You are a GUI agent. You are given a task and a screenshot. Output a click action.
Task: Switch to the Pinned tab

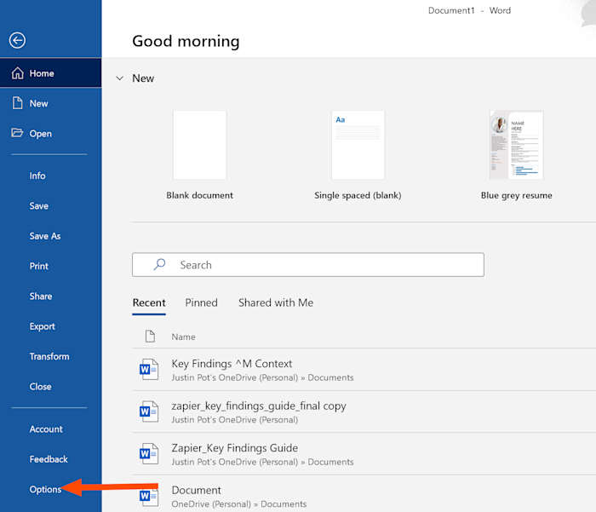point(202,302)
